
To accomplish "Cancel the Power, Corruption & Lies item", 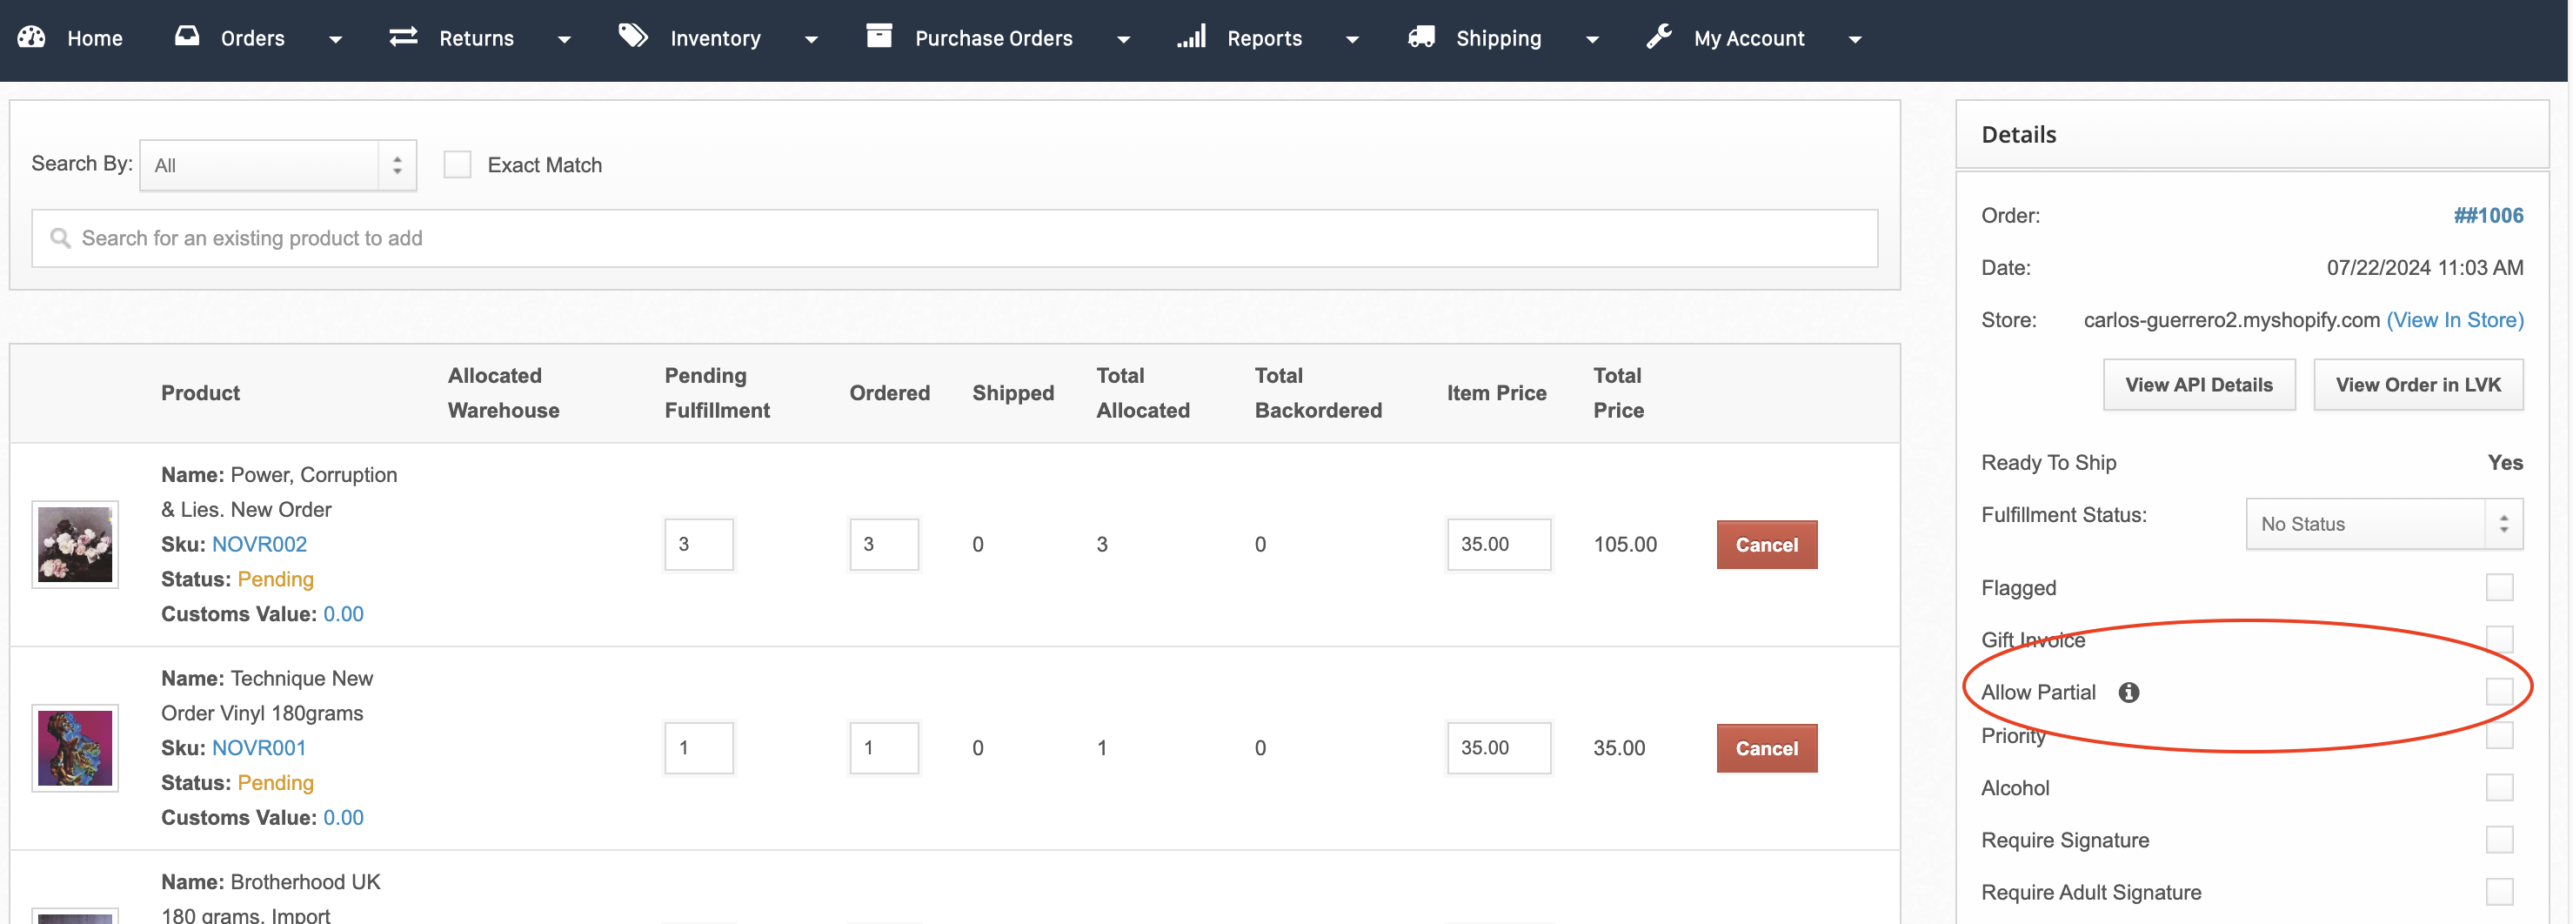I will pos(1766,545).
